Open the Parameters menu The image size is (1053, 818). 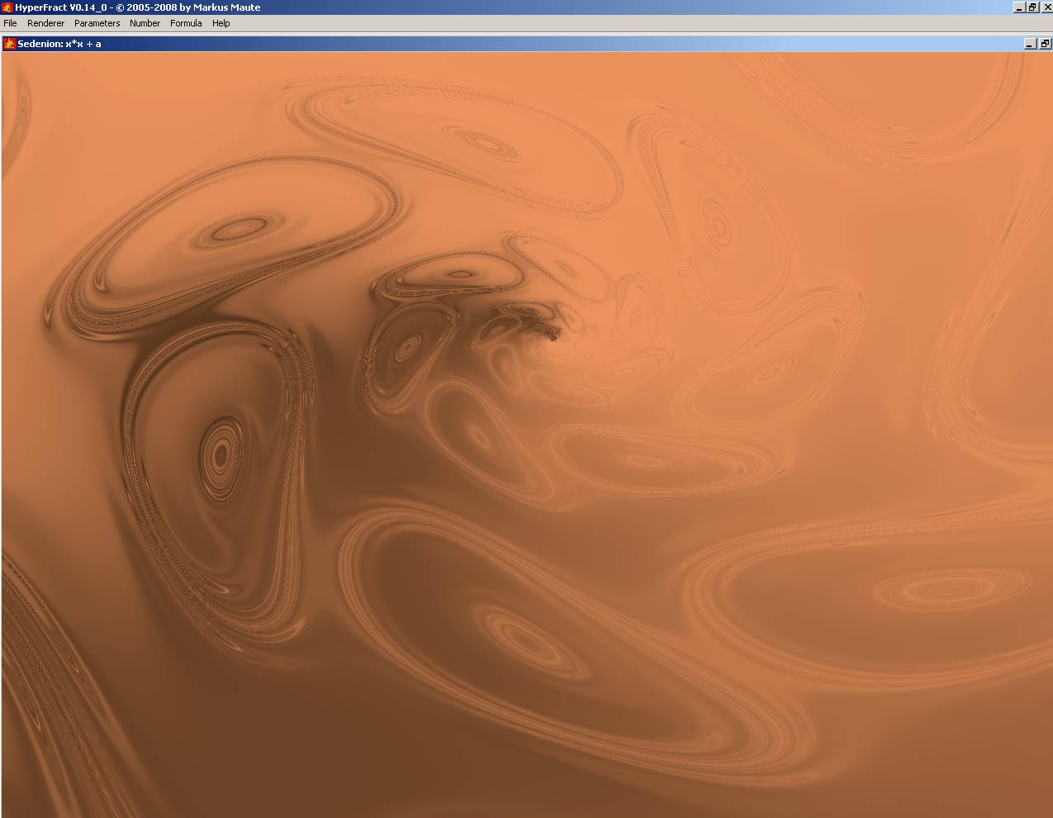coord(97,23)
